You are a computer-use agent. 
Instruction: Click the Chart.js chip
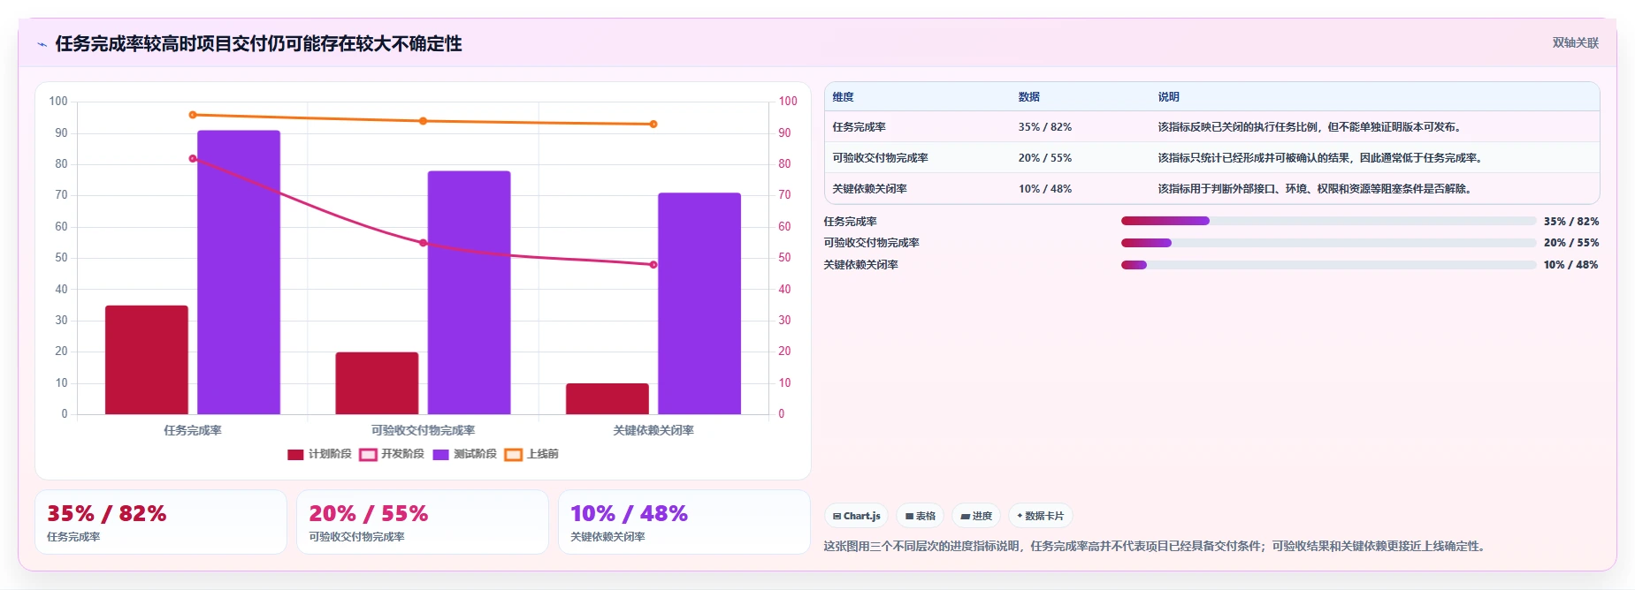click(x=856, y=516)
